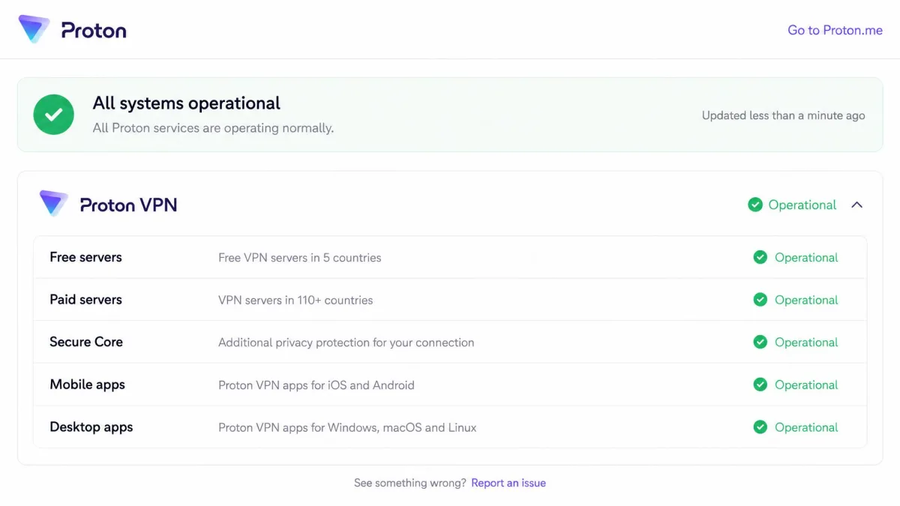Click 'See something wrong?' text
The image size is (900, 506).
pyautogui.click(x=410, y=483)
